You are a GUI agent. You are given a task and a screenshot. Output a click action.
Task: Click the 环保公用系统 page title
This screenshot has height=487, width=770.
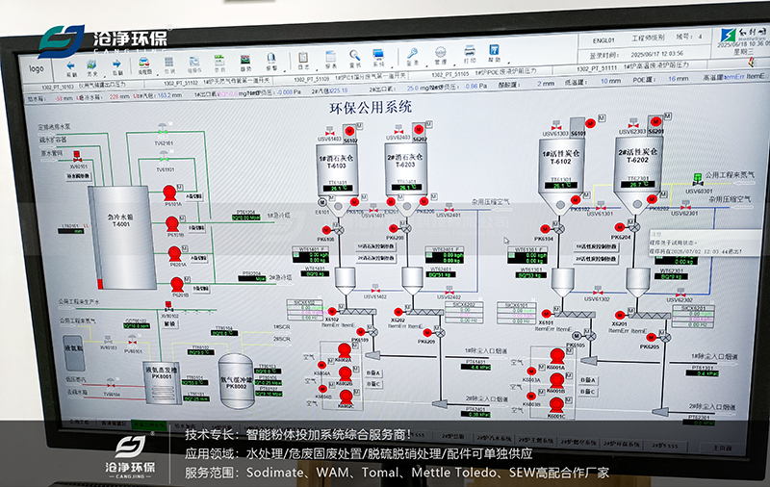pyautogui.click(x=371, y=108)
